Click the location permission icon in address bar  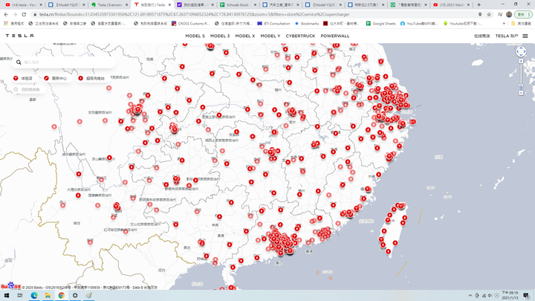click(480, 14)
